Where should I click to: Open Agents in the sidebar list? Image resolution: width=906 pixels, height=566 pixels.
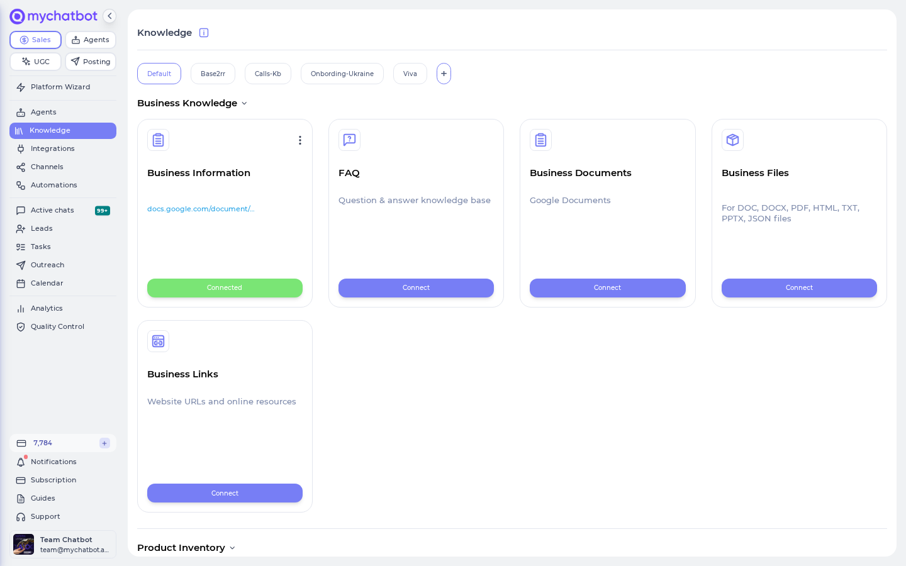point(63,113)
